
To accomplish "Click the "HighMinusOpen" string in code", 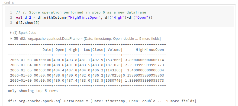I will (84, 18).
